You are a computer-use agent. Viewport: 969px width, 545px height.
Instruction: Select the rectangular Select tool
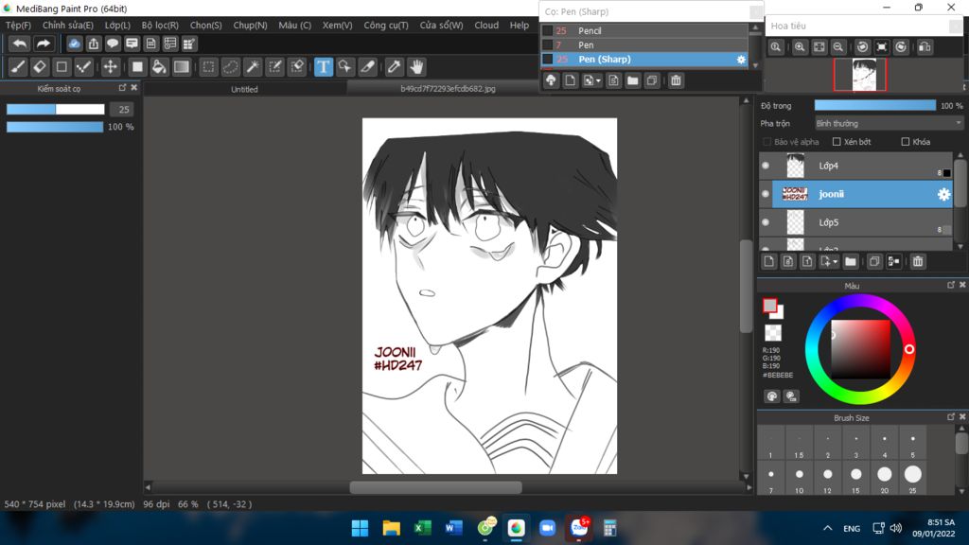[209, 67]
